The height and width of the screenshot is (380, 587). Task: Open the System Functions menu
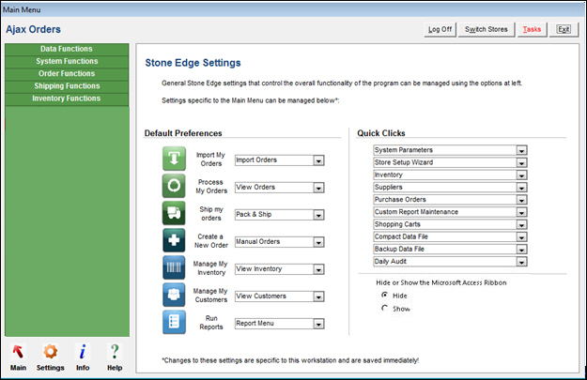pos(67,61)
